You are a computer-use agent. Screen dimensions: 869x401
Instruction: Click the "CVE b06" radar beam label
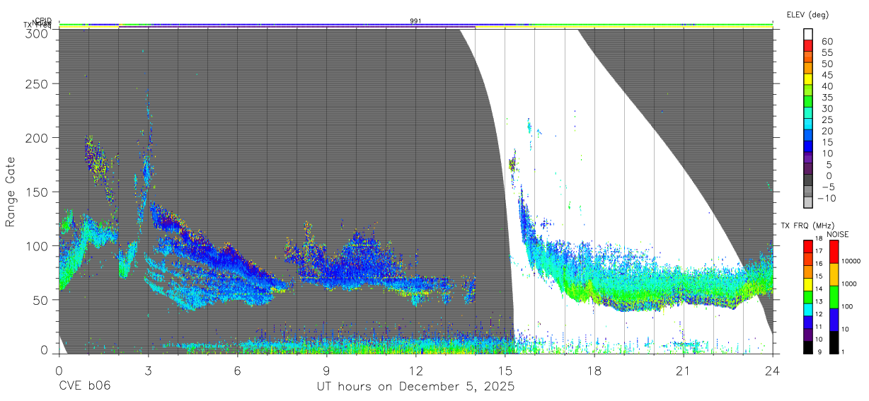(84, 387)
